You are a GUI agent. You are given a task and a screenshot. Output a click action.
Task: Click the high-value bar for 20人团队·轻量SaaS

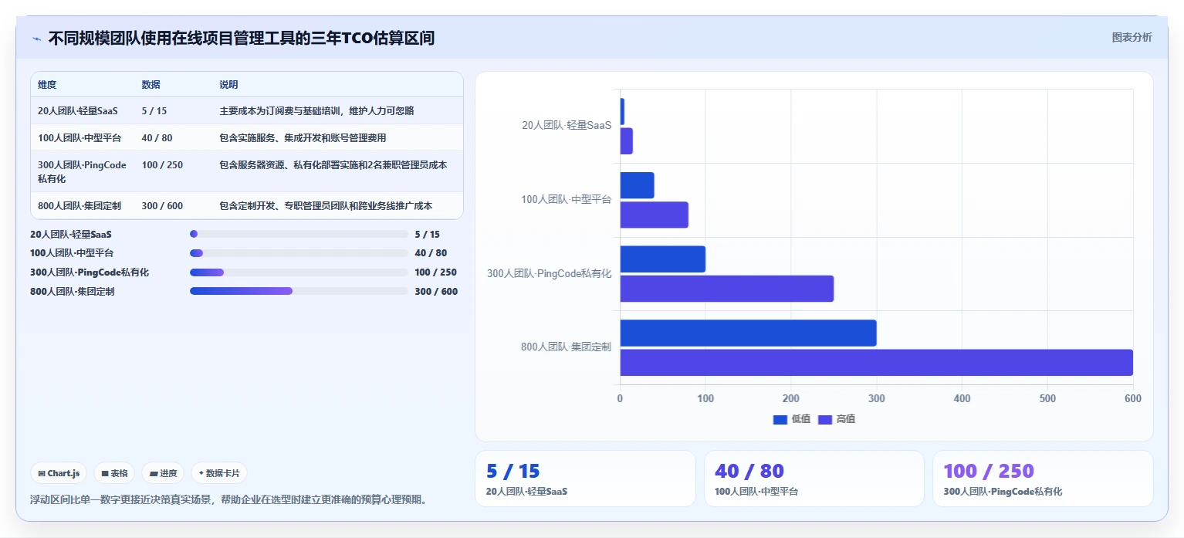(627, 141)
